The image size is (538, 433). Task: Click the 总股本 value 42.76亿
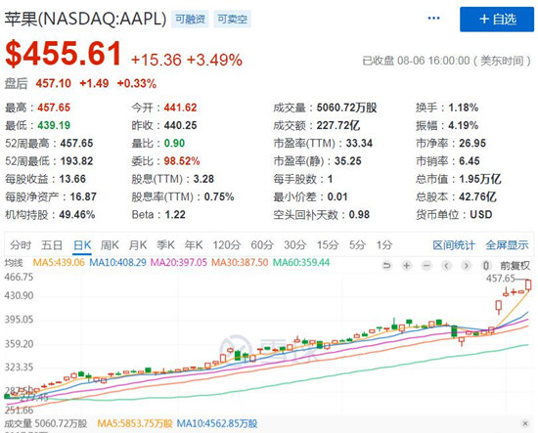[477, 196]
